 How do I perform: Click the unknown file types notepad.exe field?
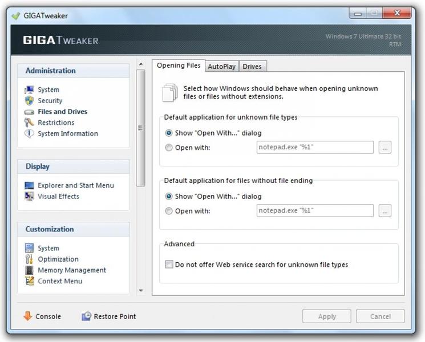pyautogui.click(x=315, y=147)
